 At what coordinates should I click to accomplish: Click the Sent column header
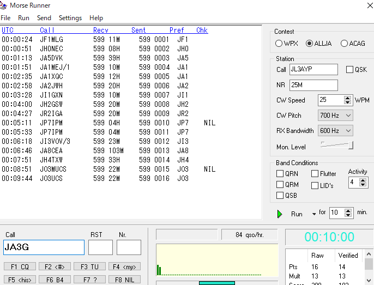point(138,31)
